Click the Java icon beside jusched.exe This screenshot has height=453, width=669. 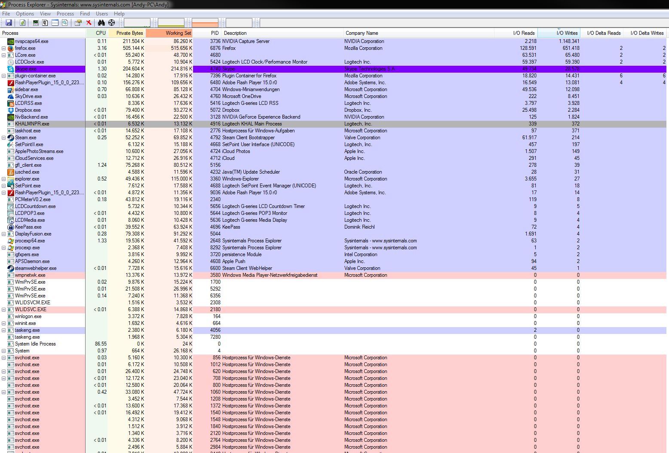tap(11, 172)
